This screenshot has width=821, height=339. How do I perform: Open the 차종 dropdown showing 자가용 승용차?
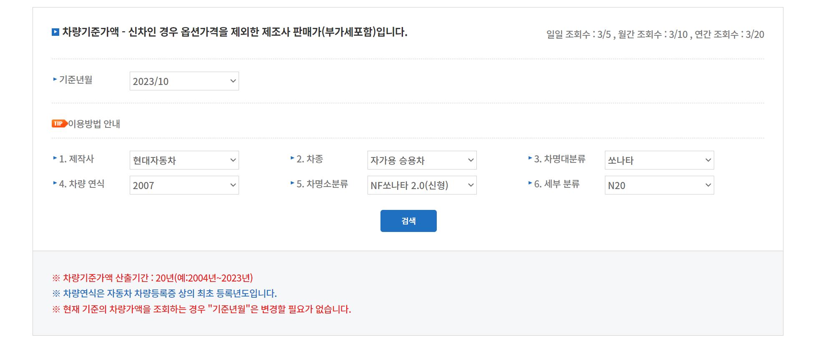point(422,160)
